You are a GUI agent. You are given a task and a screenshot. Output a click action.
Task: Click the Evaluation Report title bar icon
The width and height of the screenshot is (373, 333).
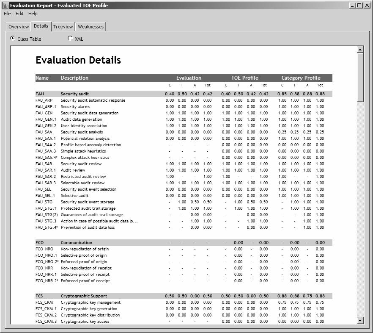coord(5,6)
